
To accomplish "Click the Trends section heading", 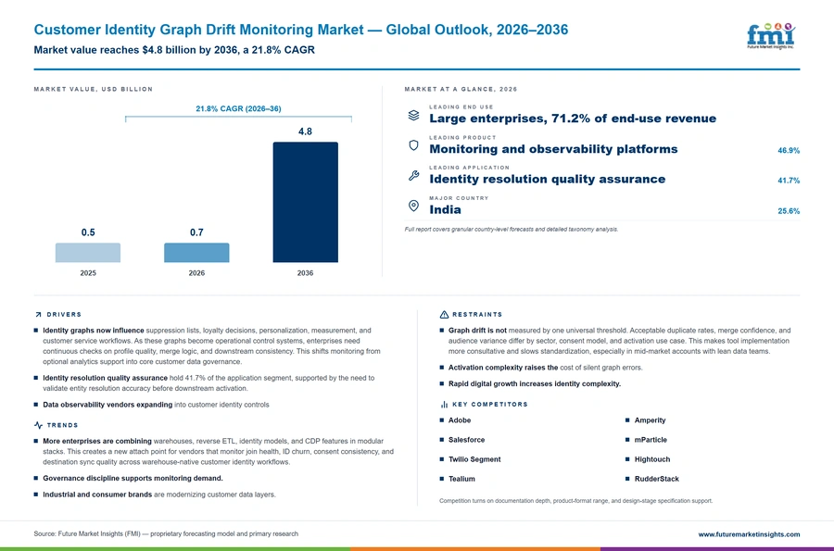I will click(62, 425).
